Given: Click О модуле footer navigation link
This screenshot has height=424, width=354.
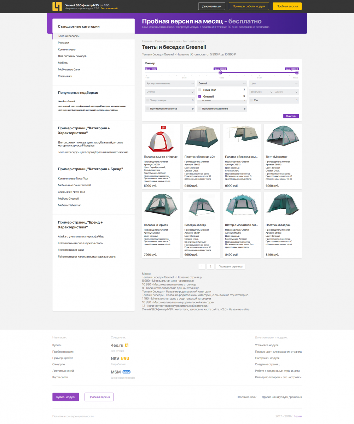Looking at the screenshot, I should [x=59, y=364].
